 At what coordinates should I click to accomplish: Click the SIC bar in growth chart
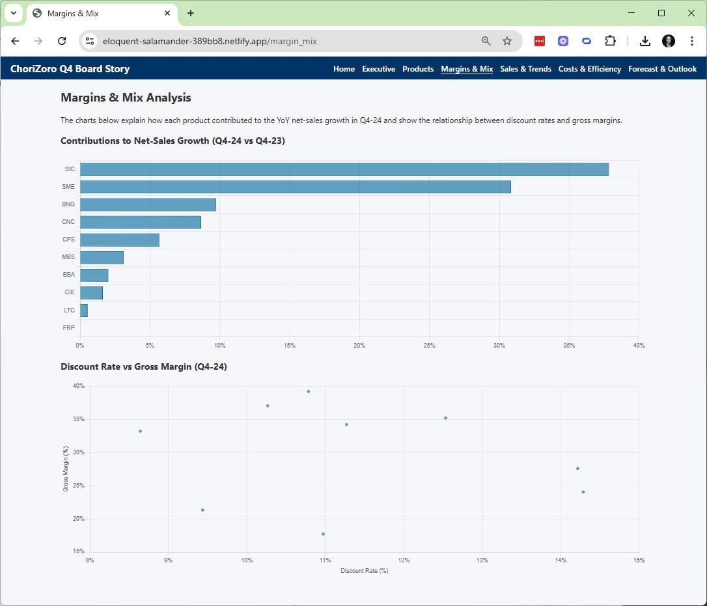(x=344, y=169)
